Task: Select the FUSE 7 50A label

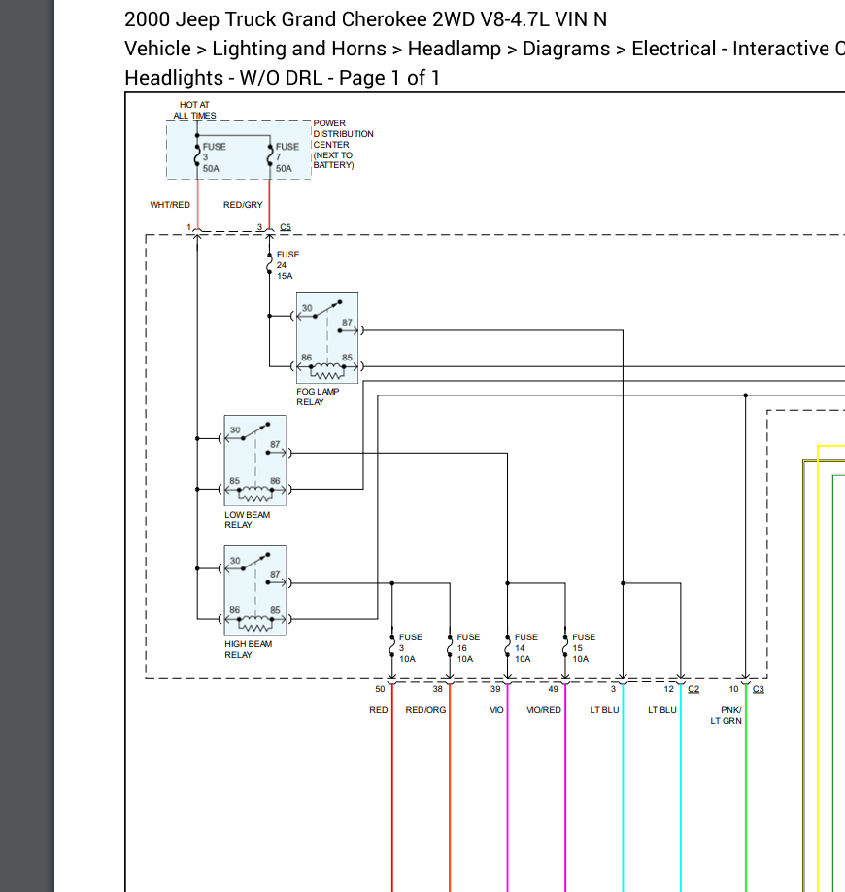Action: [x=287, y=157]
